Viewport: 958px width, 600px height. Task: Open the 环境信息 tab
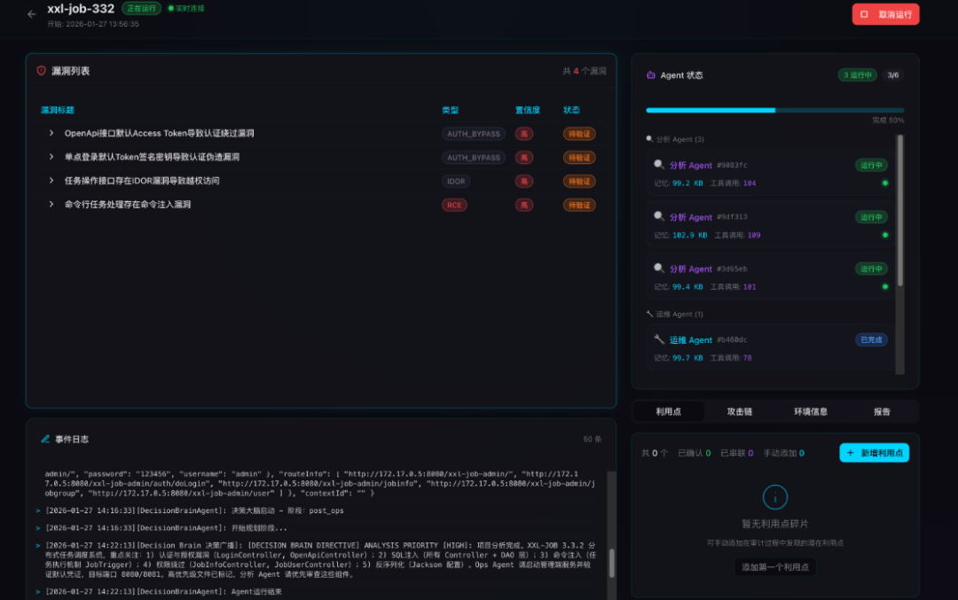811,411
